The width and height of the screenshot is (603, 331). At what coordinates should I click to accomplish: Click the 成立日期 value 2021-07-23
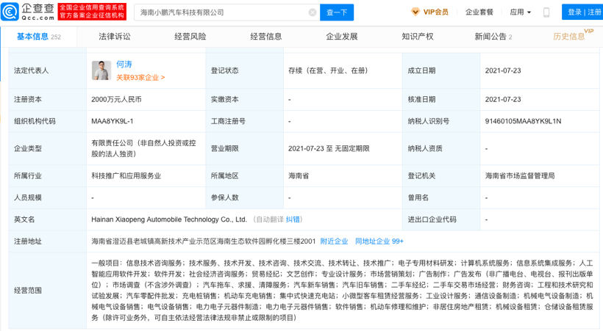pyautogui.click(x=503, y=70)
